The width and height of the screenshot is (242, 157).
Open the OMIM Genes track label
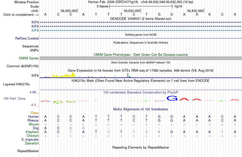tap(29, 58)
